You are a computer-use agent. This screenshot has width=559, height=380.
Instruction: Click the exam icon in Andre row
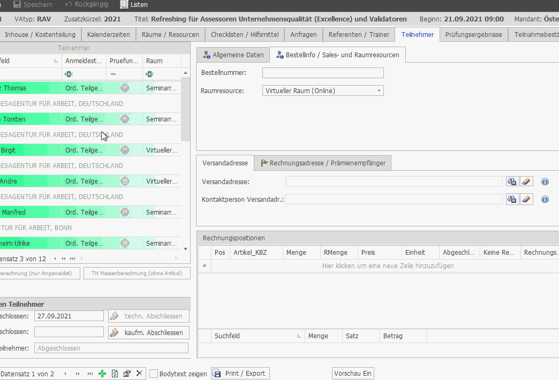(x=125, y=181)
